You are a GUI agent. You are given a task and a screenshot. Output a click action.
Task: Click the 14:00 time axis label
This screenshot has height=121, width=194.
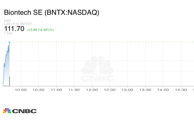point(163,90)
